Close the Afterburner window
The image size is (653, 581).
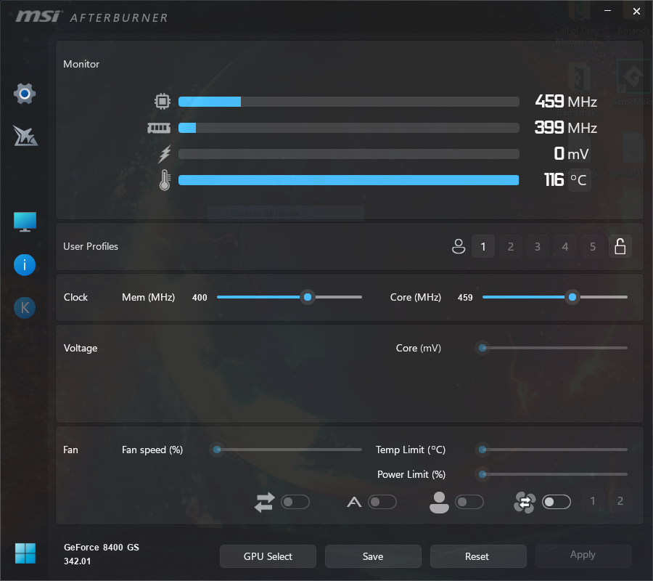point(636,11)
